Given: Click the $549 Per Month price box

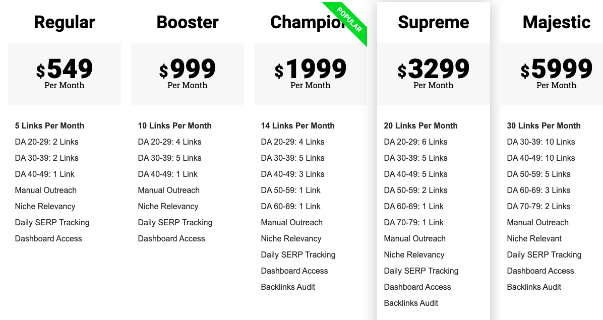Looking at the screenshot, I should pos(65,74).
